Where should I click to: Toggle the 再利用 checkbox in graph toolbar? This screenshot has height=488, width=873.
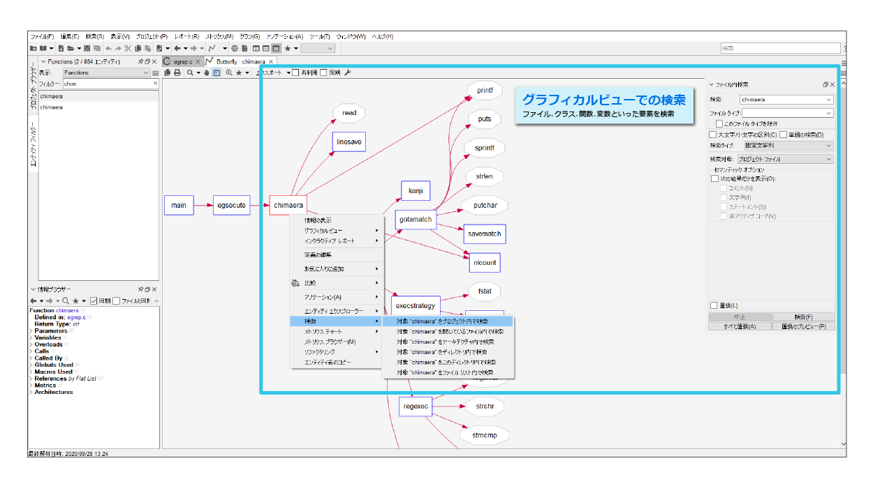295,73
